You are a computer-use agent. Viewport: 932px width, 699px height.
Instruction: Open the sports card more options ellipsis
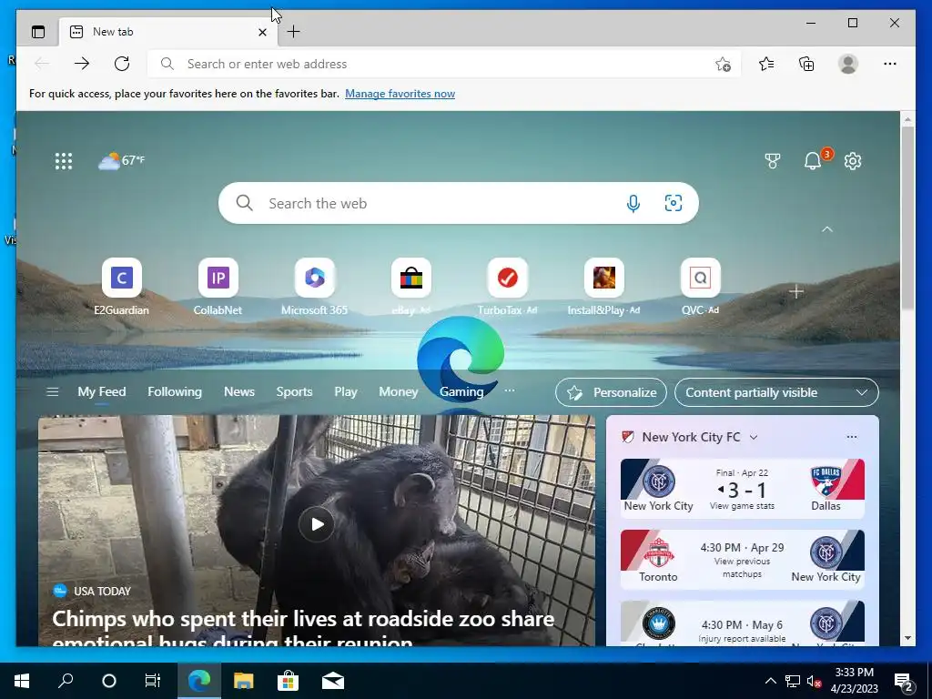click(x=852, y=437)
